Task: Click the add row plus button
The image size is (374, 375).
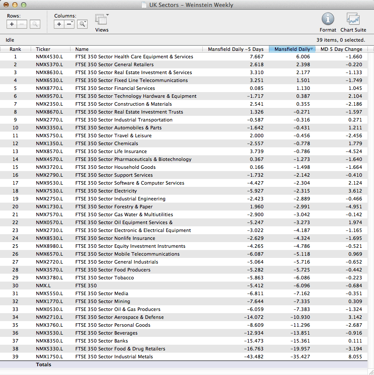Action: tap(12, 25)
